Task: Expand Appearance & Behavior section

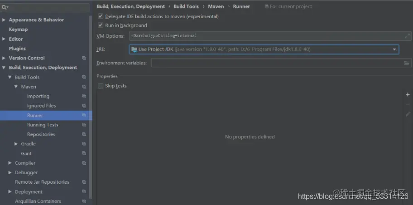Action: point(4,20)
